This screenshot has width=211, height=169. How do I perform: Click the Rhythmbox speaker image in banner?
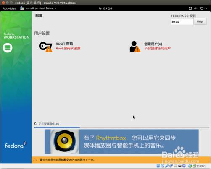tap(65, 142)
